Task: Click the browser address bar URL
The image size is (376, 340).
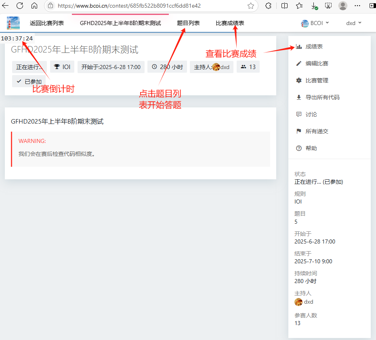Action: click(x=129, y=6)
